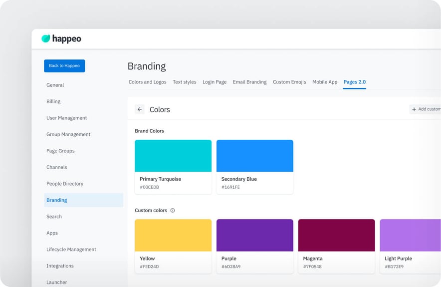Viewport: 441px width, 287px height.
Task: Open User Management in sidebar
Action: coord(66,118)
